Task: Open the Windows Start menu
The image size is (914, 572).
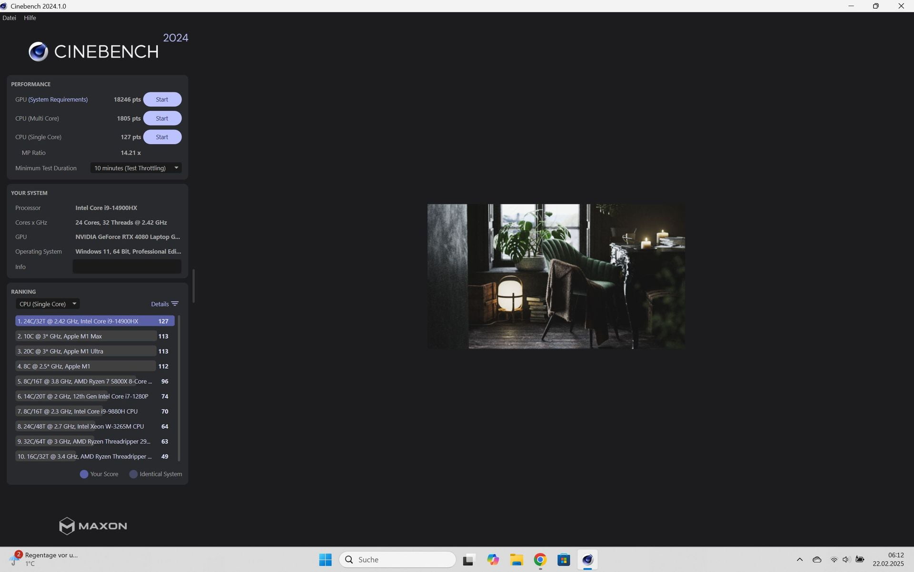Action: coord(325,560)
